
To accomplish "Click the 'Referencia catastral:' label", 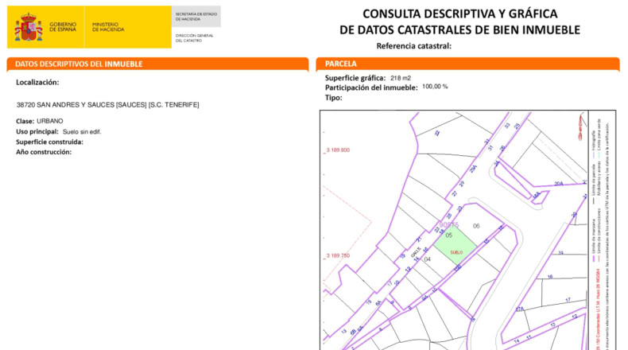I will (x=413, y=46).
